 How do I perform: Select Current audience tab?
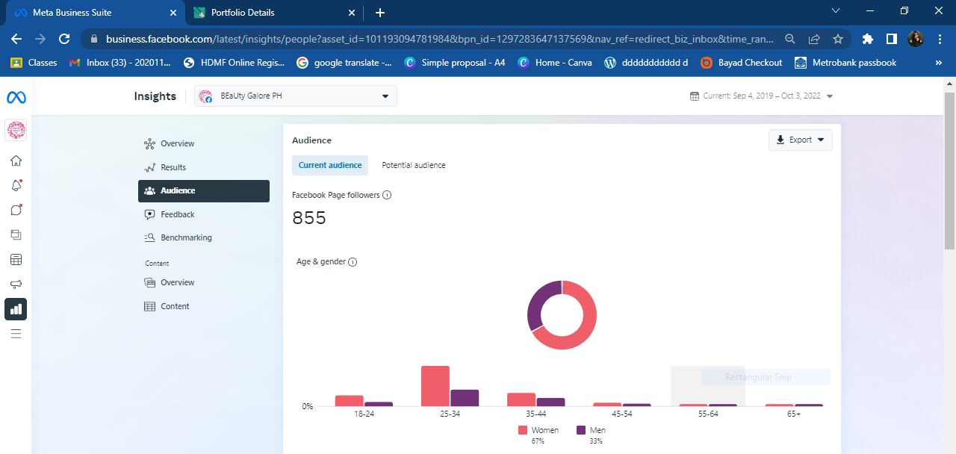pos(330,165)
